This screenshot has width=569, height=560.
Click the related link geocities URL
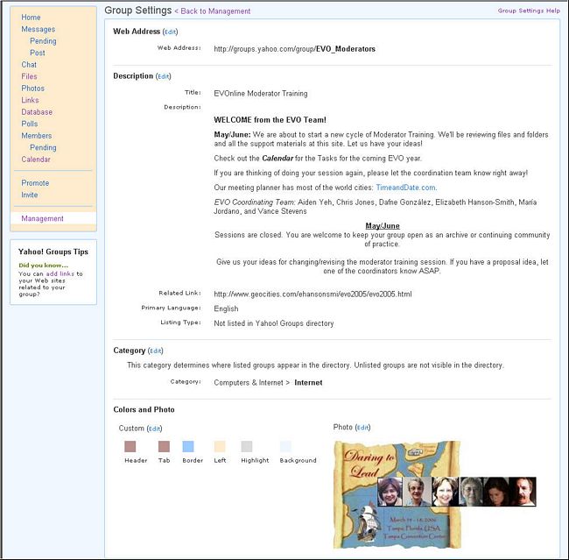coord(313,294)
